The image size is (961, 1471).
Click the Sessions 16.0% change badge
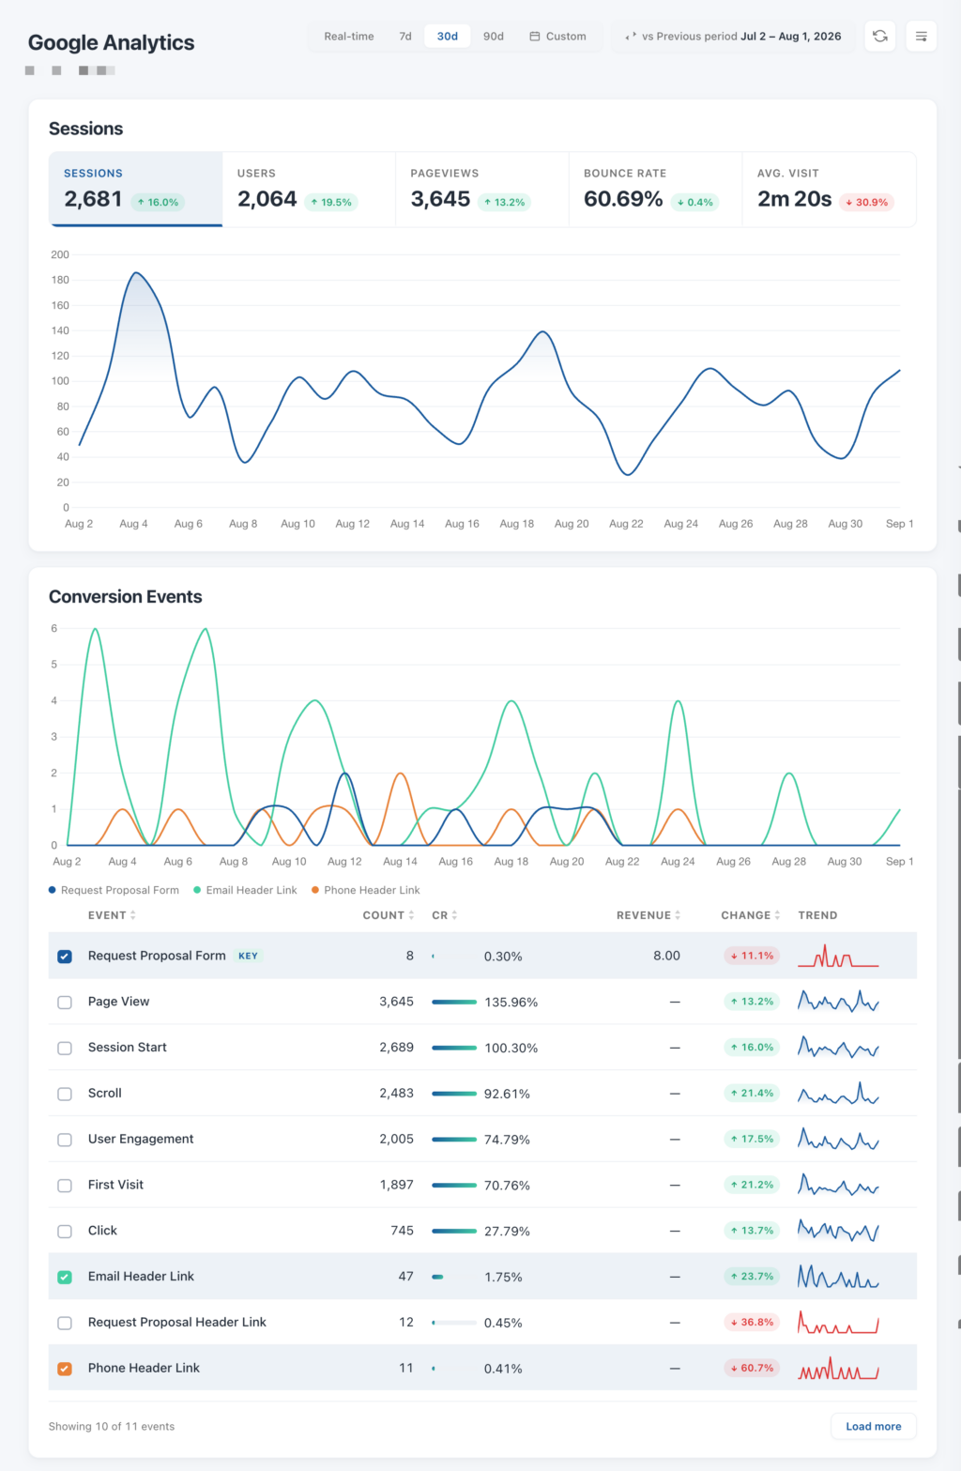[158, 202]
